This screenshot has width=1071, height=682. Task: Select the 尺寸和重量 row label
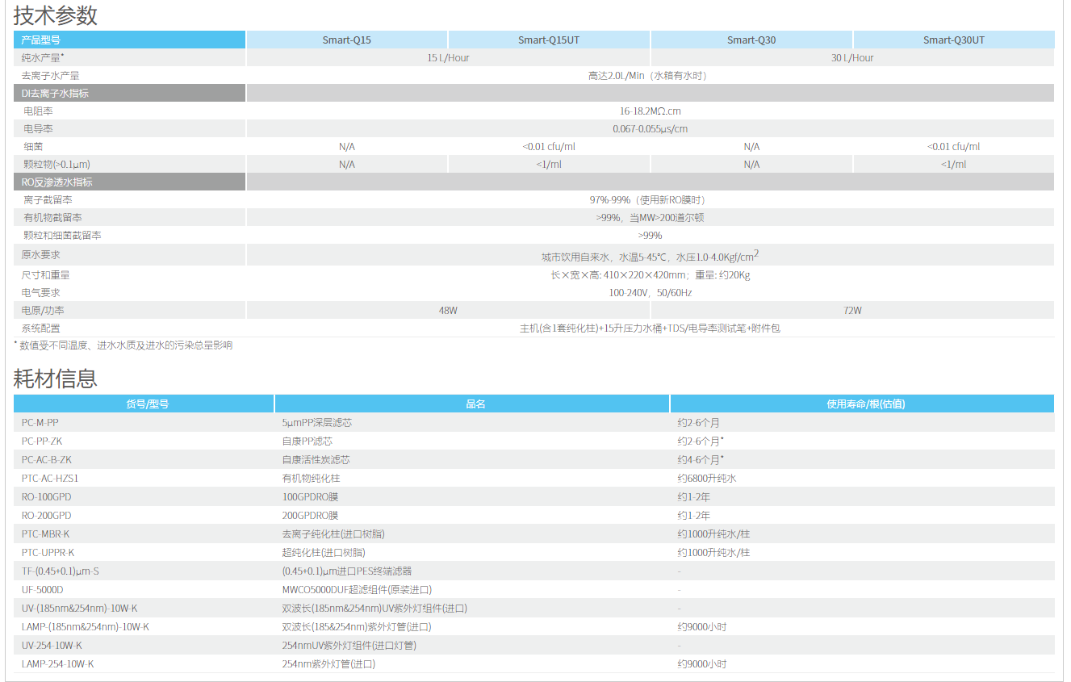(46, 275)
